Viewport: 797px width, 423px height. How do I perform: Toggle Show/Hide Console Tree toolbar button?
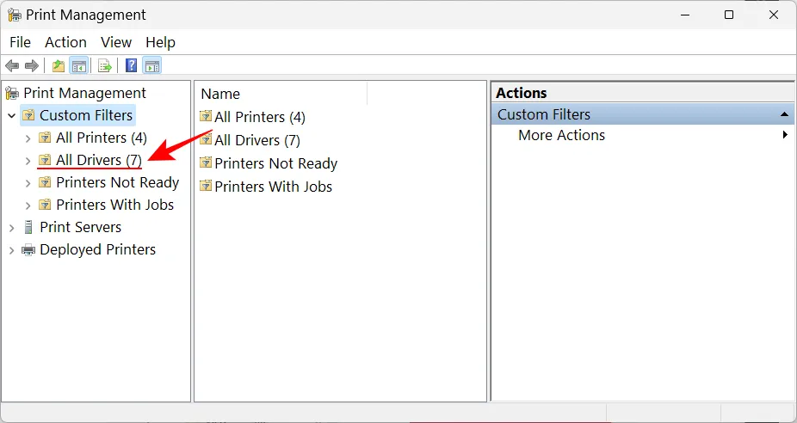pyautogui.click(x=78, y=66)
